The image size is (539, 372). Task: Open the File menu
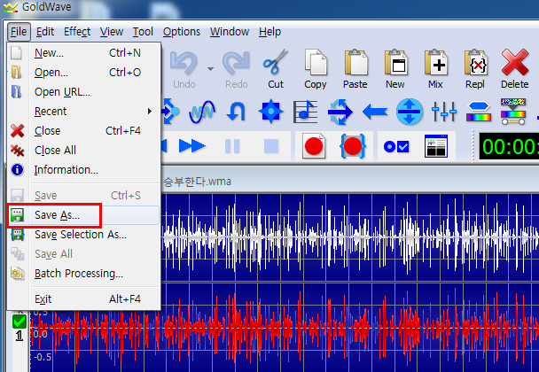tap(19, 32)
